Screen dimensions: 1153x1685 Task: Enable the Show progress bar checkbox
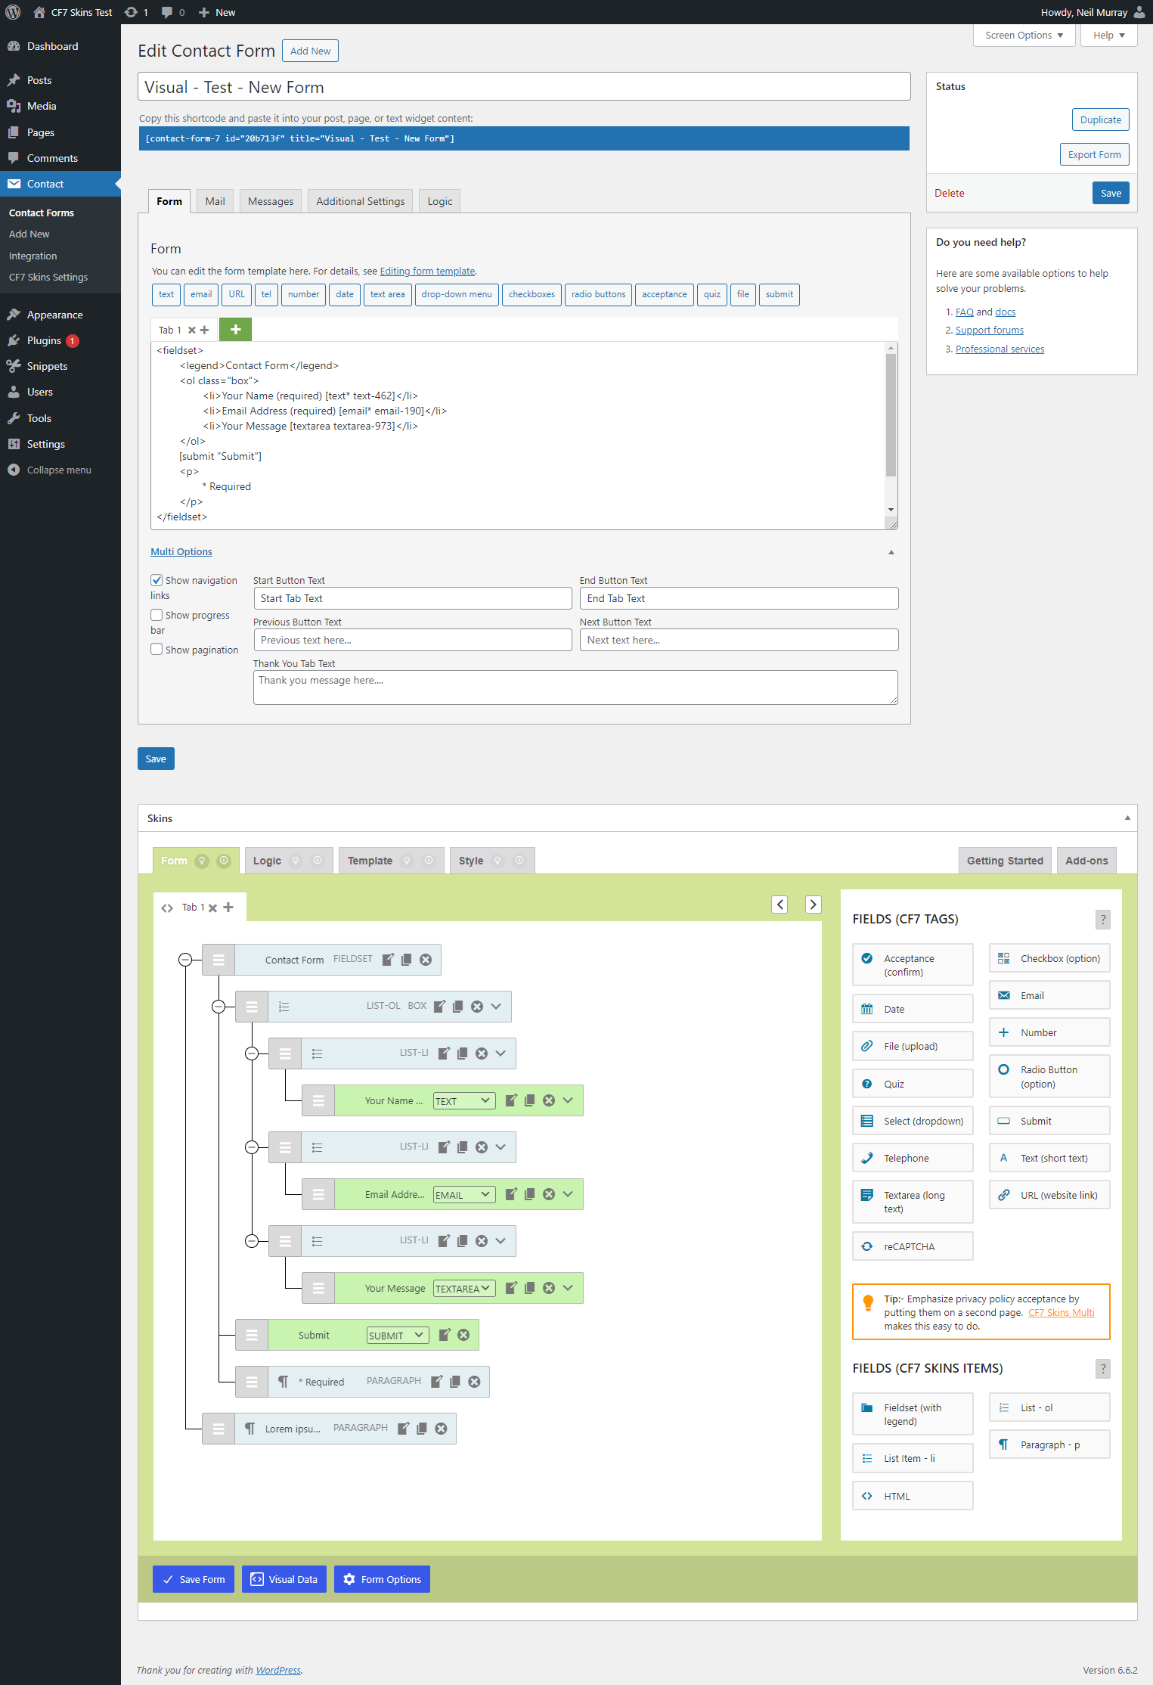coord(157,615)
